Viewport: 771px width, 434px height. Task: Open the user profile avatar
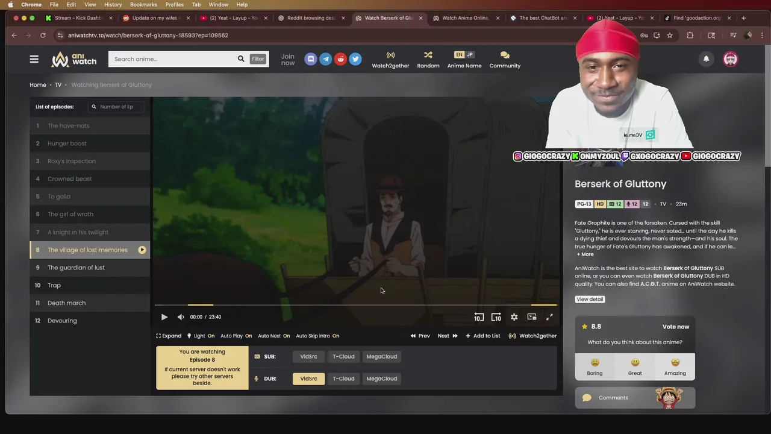click(730, 59)
